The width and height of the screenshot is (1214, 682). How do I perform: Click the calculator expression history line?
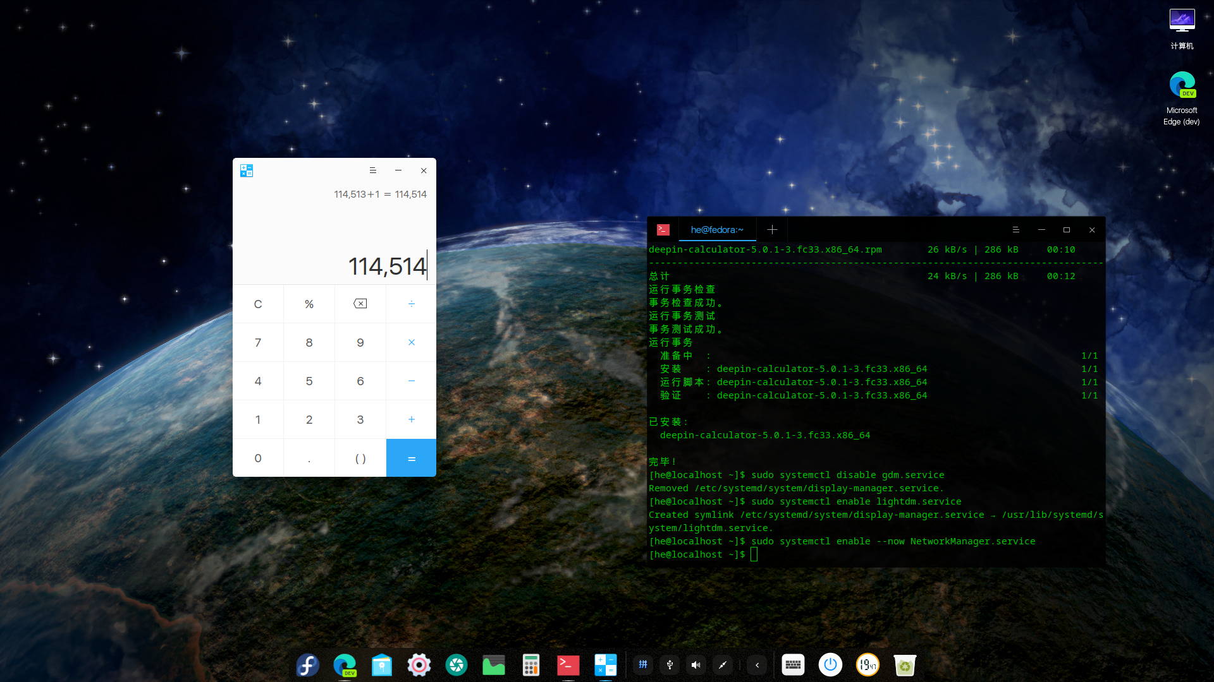click(x=380, y=194)
